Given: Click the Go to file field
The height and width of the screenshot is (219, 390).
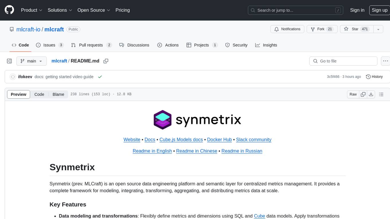Looking at the screenshot, I should pyautogui.click(x=343, y=61).
